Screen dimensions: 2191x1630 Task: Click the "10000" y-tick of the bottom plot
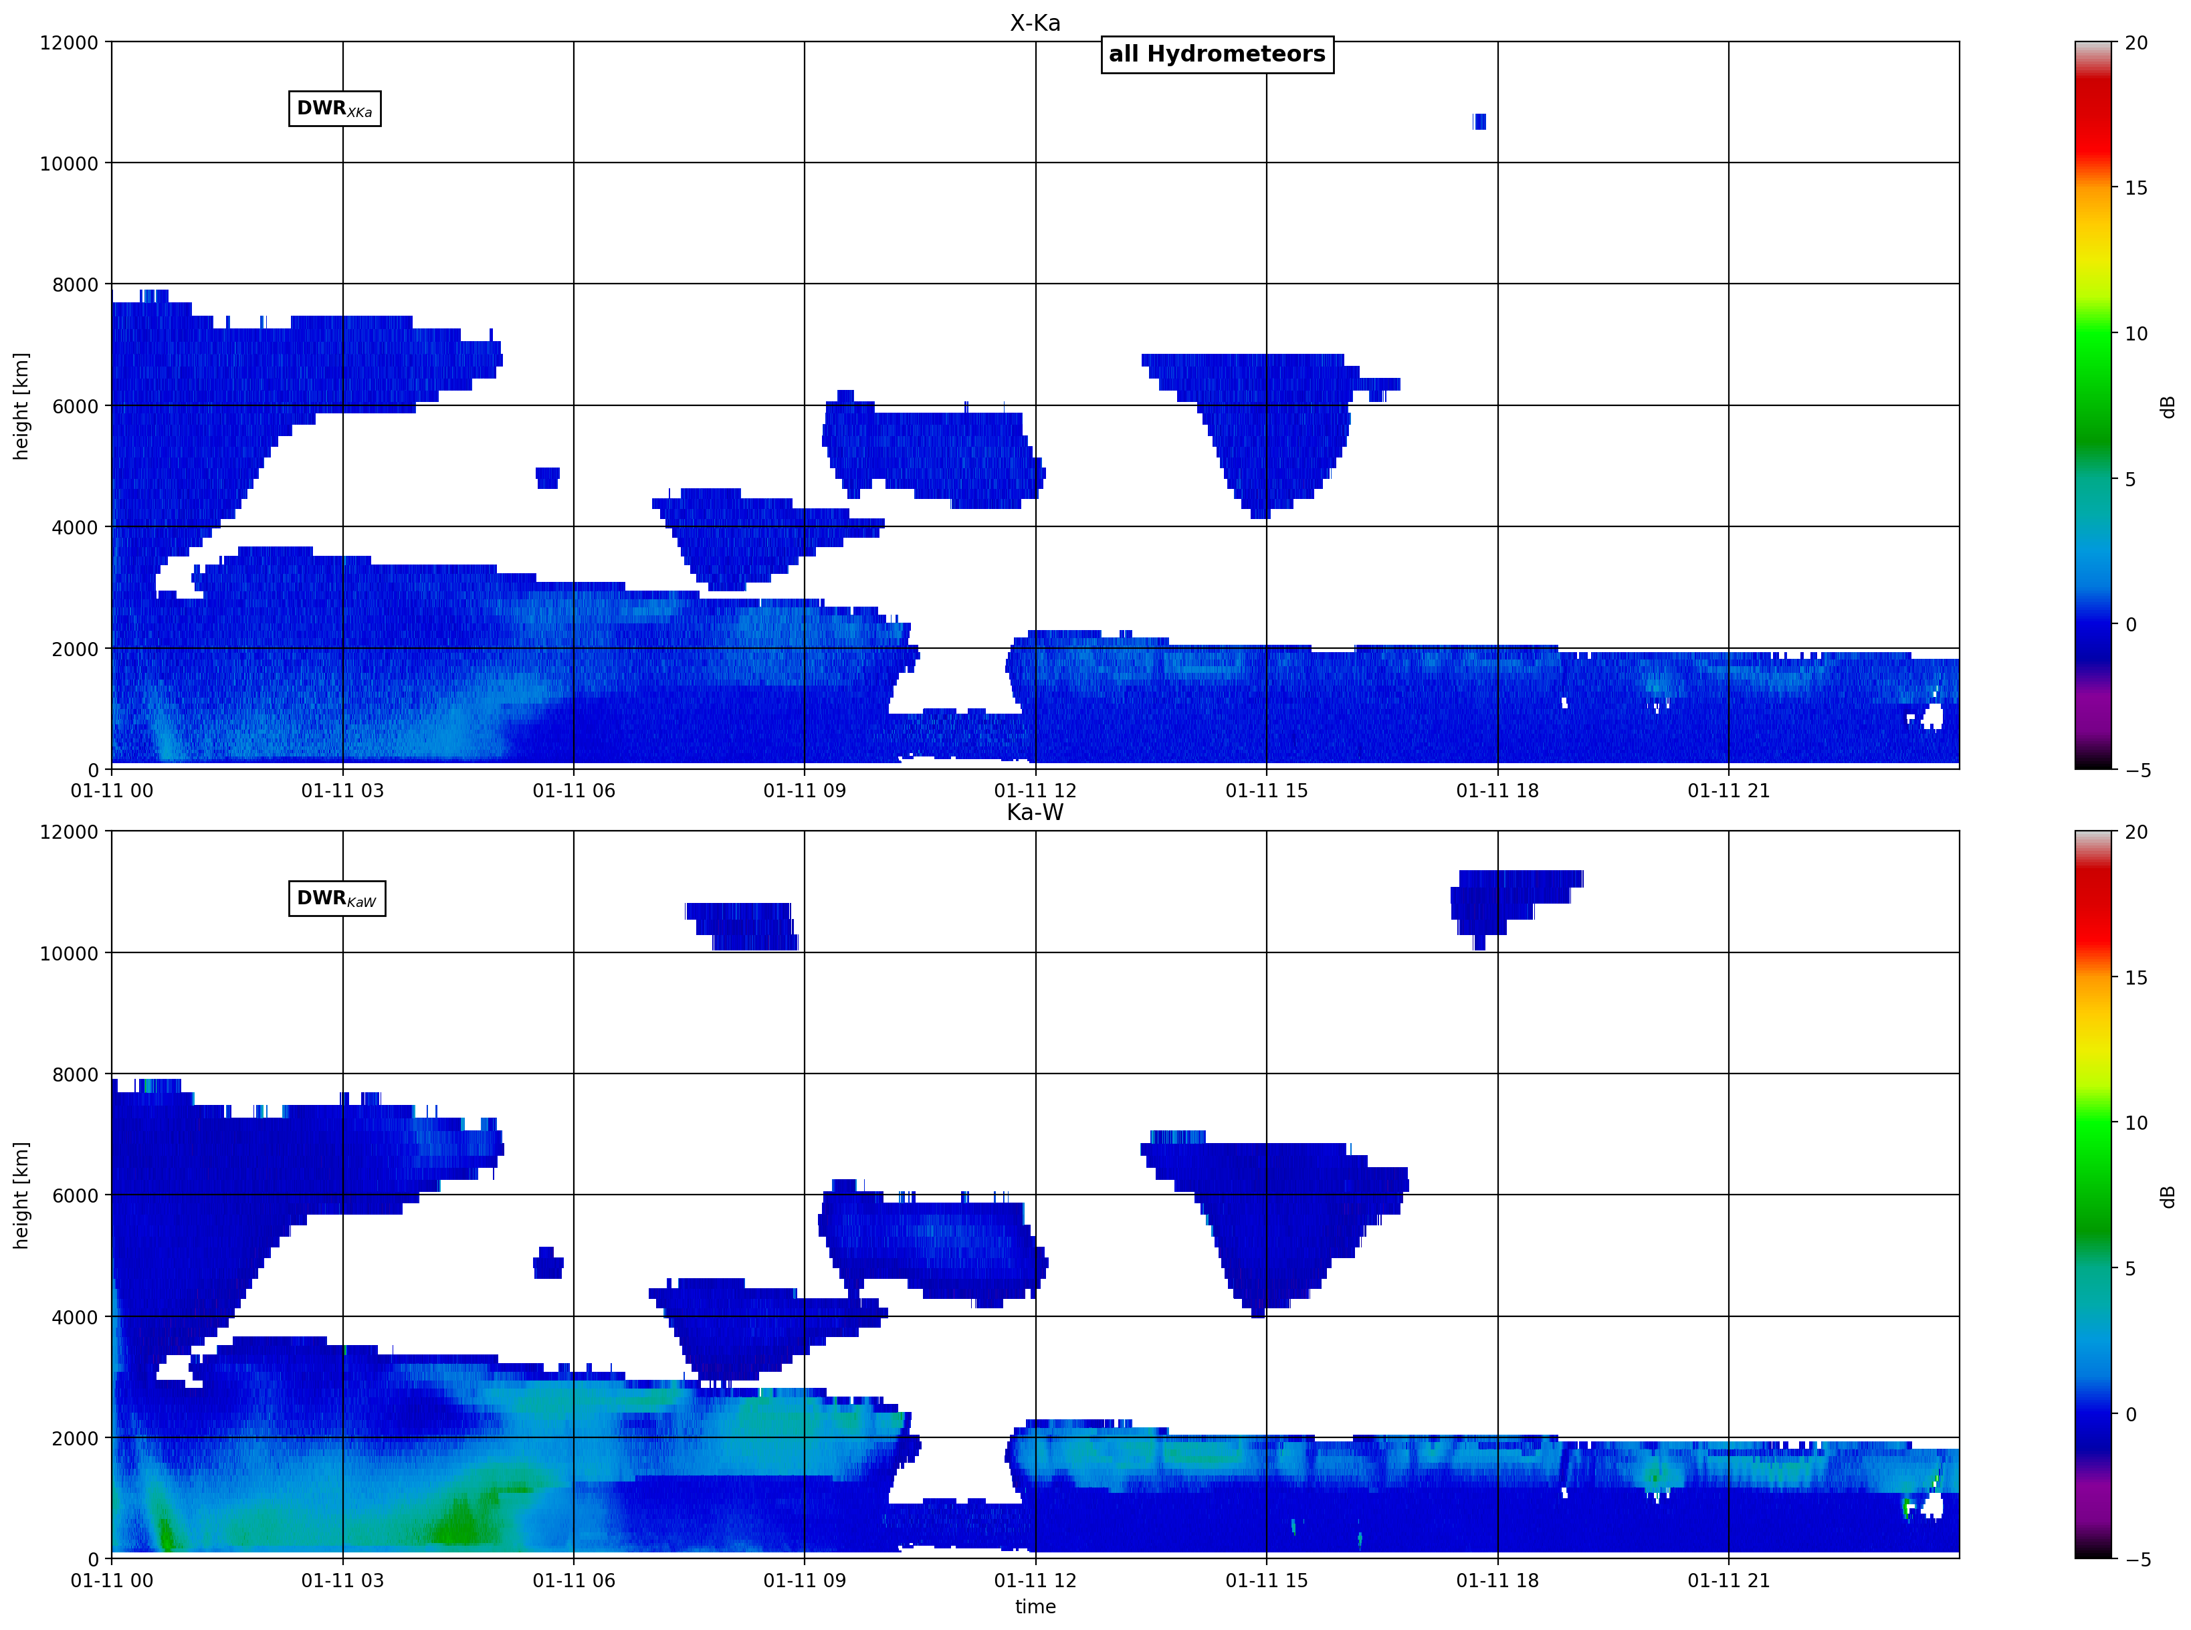pyautogui.click(x=69, y=953)
